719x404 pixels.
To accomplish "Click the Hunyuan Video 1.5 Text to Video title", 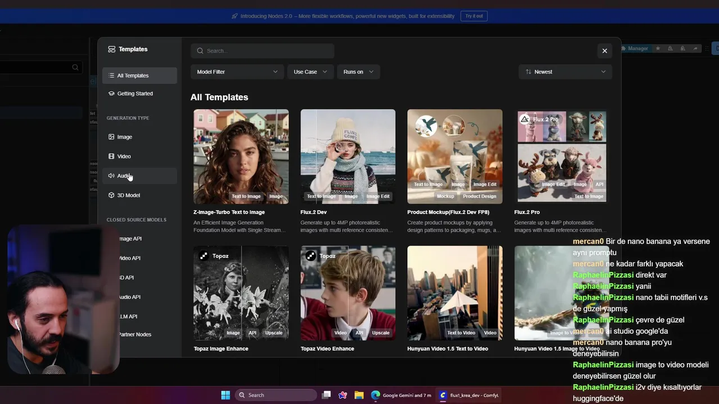I will point(448,348).
